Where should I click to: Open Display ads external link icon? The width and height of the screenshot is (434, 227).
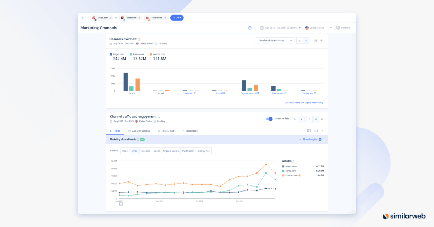coord(316,93)
